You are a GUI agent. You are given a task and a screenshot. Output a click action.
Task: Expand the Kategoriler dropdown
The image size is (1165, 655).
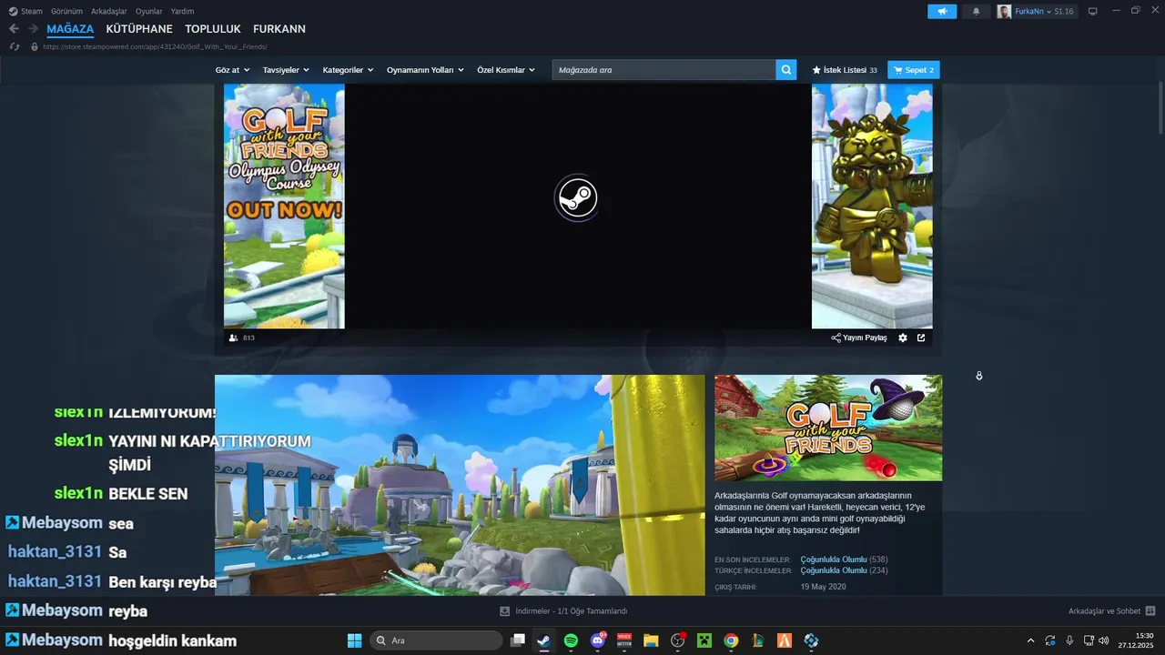(348, 70)
